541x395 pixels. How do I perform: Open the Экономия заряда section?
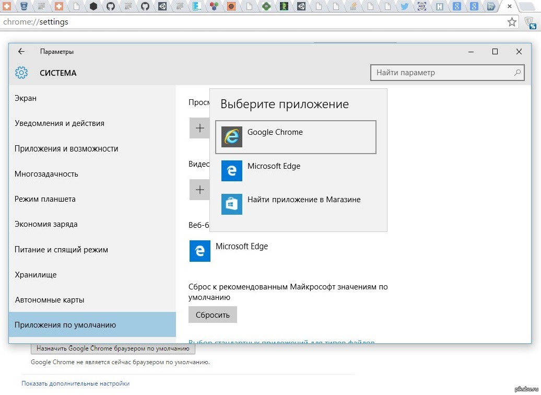[92, 224]
